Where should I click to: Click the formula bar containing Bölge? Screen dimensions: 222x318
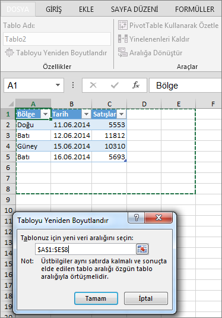click(185, 86)
